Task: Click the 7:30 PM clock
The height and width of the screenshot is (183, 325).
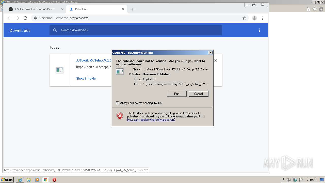Action: [312, 180]
